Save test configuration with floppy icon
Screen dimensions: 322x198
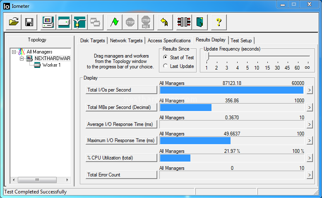pos(29,22)
